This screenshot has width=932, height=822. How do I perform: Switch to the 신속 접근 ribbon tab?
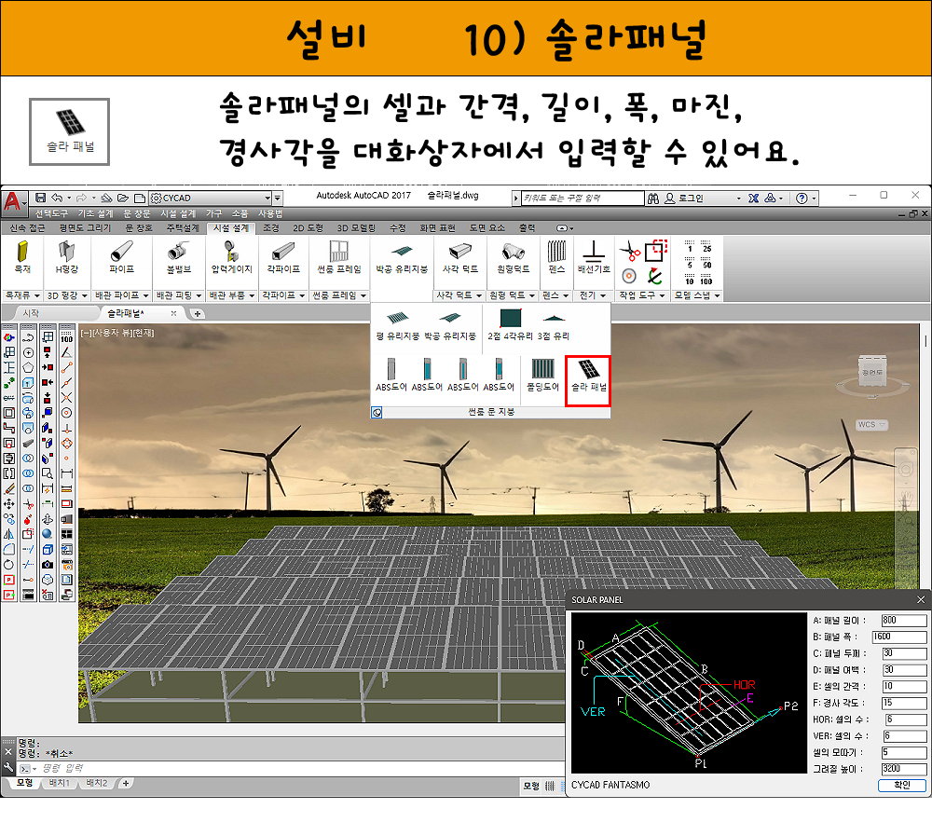27,228
